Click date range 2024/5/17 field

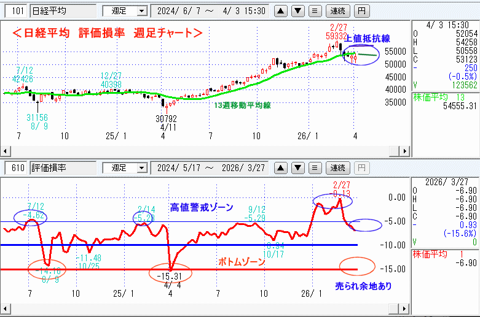(x=211, y=168)
